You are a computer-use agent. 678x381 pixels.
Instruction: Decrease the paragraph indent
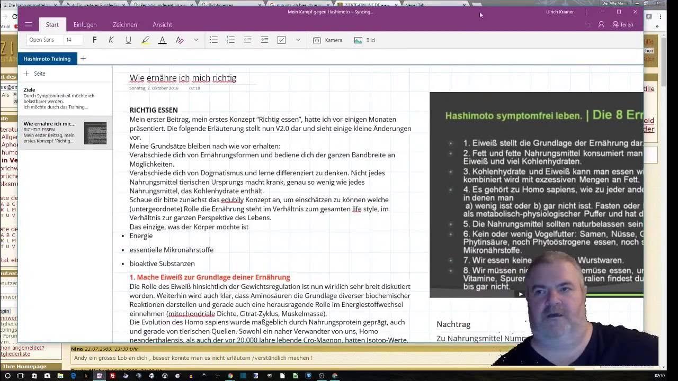pyautogui.click(x=247, y=40)
